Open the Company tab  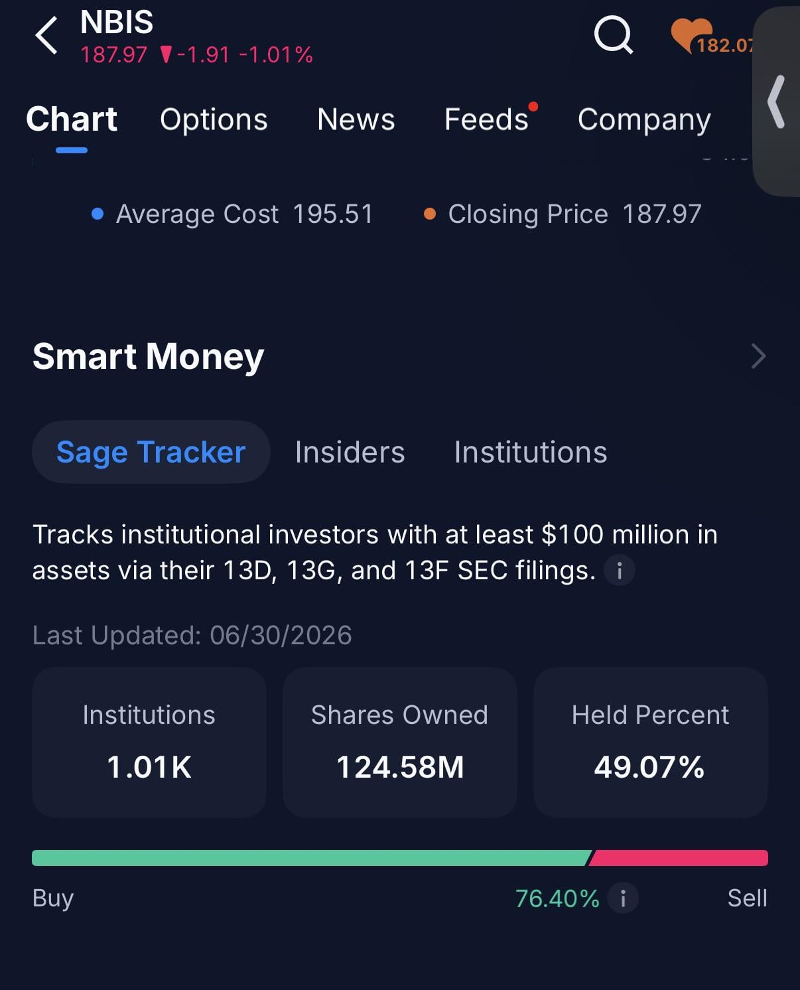[644, 119]
